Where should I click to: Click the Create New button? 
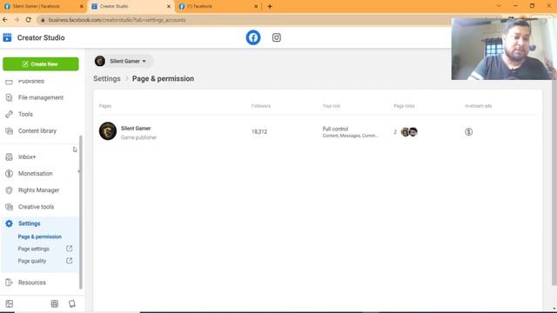click(41, 63)
